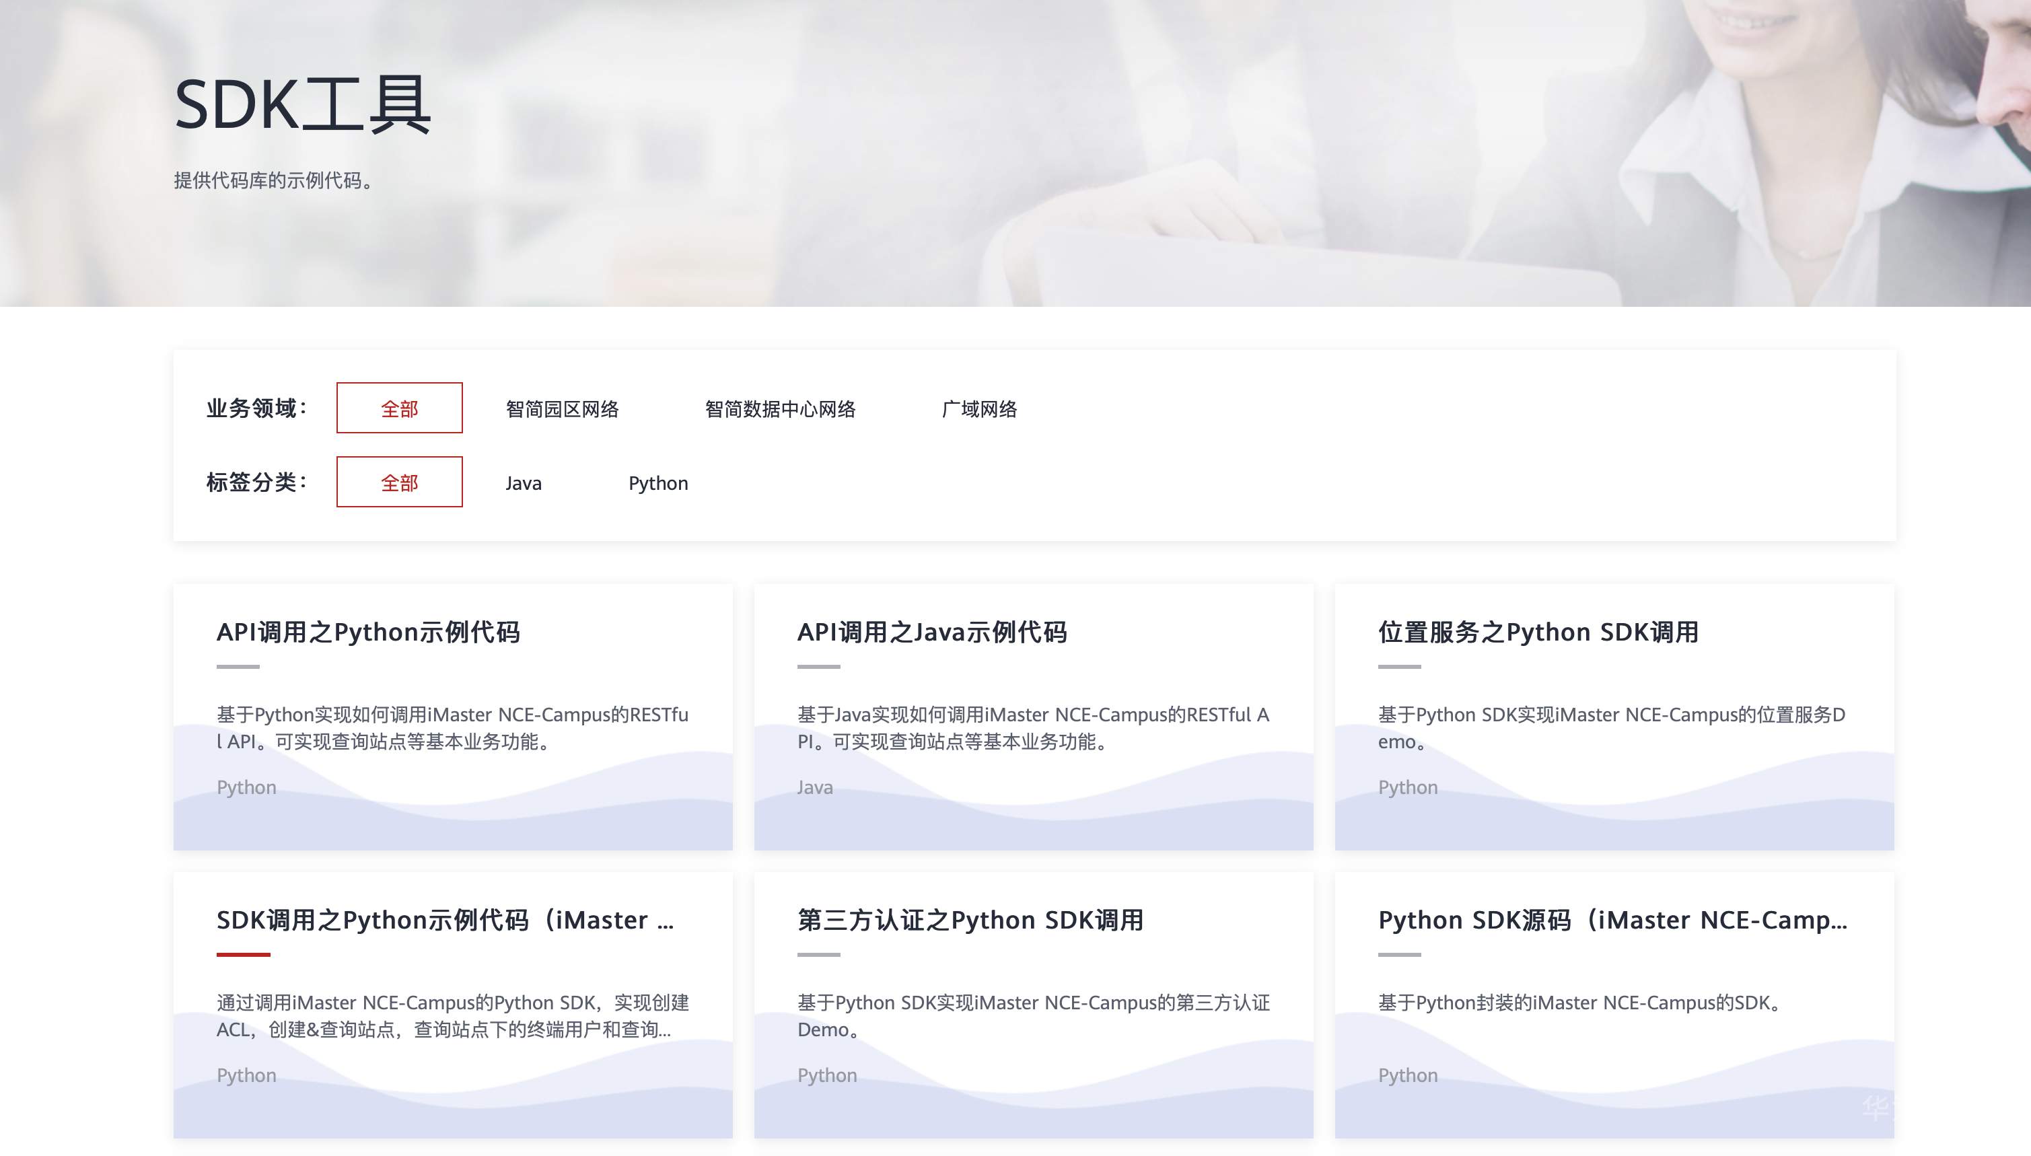This screenshot has width=2031, height=1156.
Task: Click Python tag on API调用之Python示例代码 card
Action: [247, 788]
